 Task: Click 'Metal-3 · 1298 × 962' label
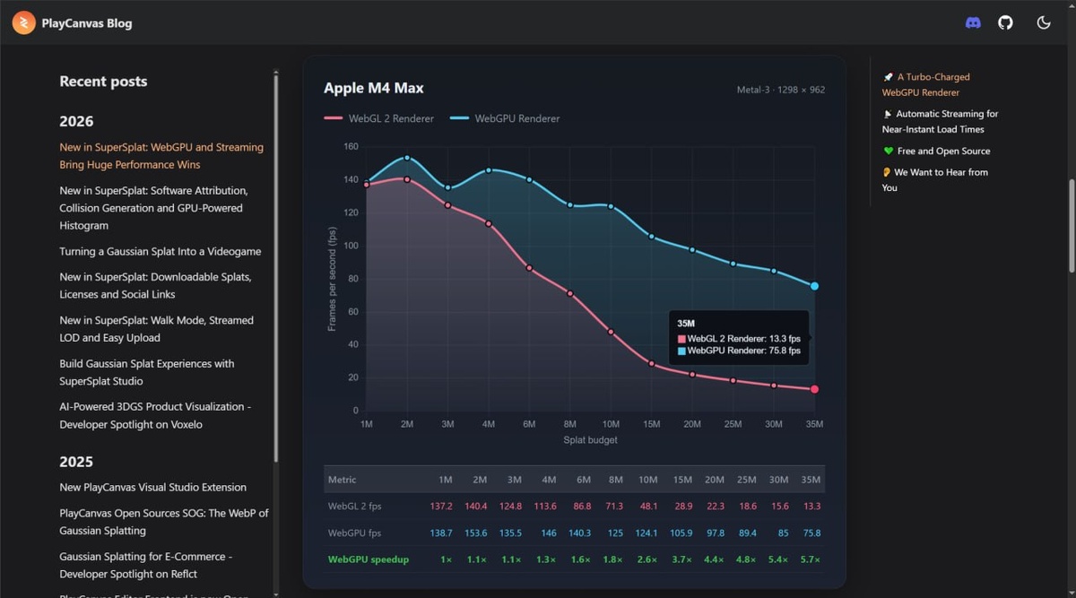click(x=781, y=90)
